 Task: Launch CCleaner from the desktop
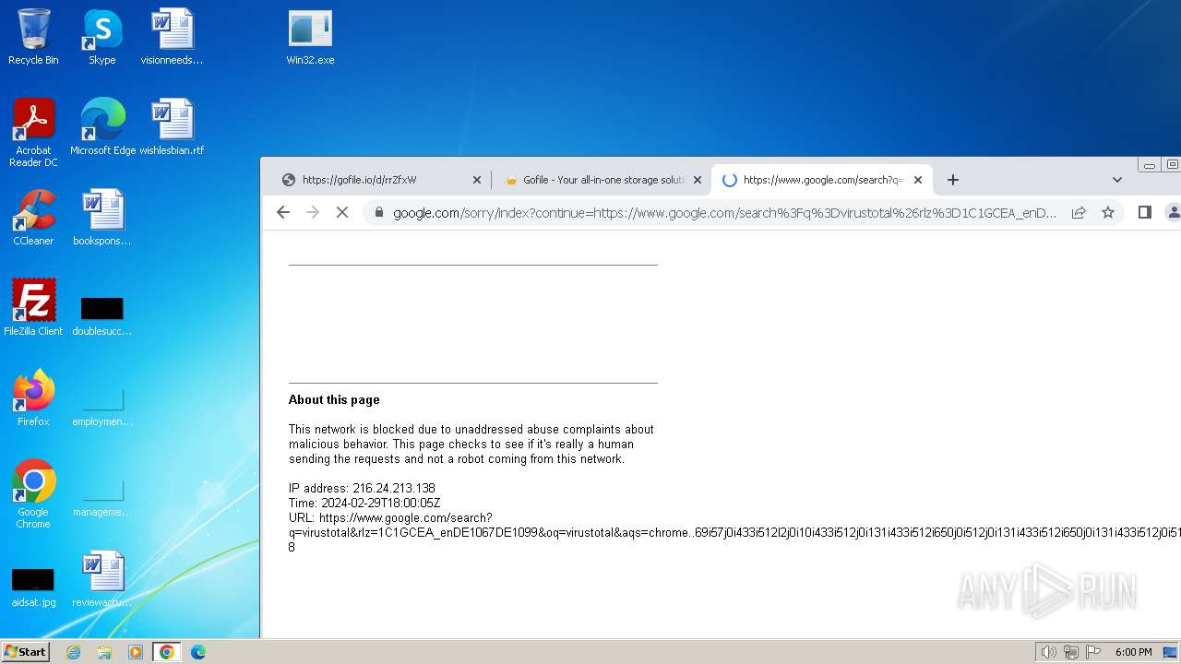click(x=33, y=218)
